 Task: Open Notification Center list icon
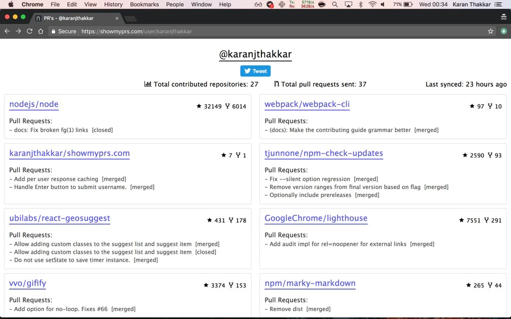tap(499, 4)
